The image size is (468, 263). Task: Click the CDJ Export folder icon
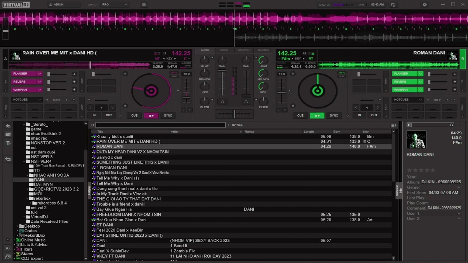[18, 259]
